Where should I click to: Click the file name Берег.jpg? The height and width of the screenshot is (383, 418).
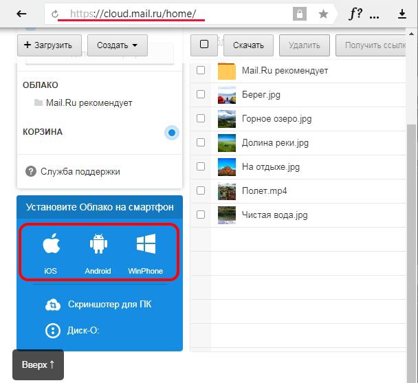point(261,95)
